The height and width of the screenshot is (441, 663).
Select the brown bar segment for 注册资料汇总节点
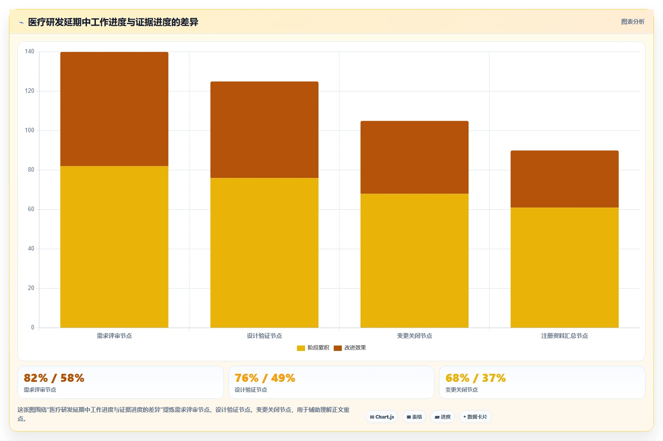coord(564,179)
